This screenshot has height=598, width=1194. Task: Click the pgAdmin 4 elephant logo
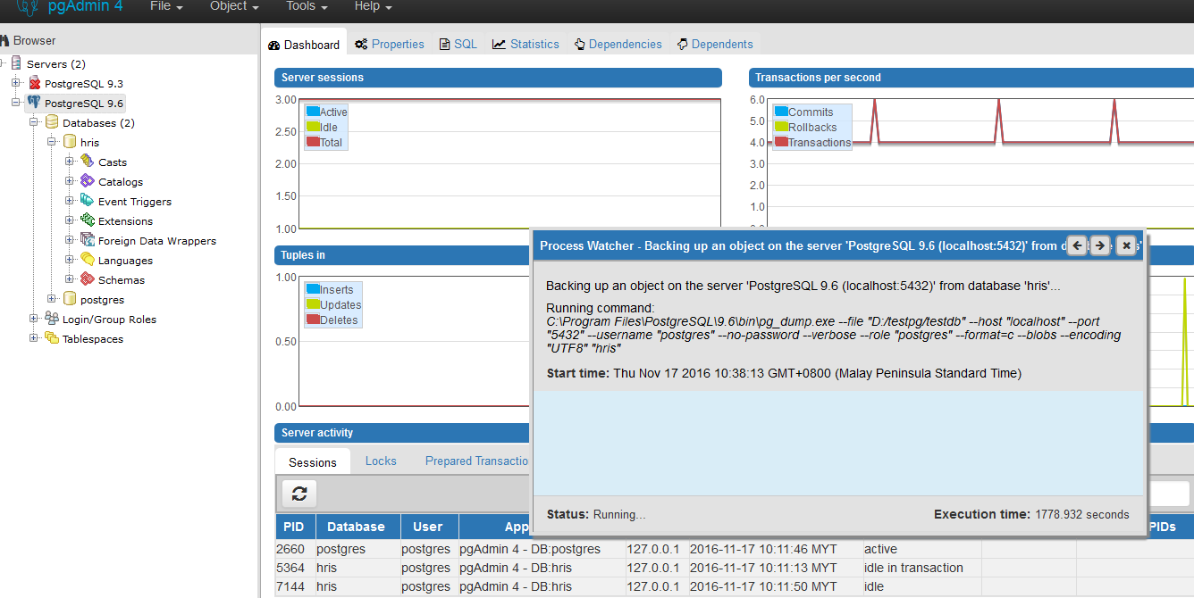pos(27,7)
